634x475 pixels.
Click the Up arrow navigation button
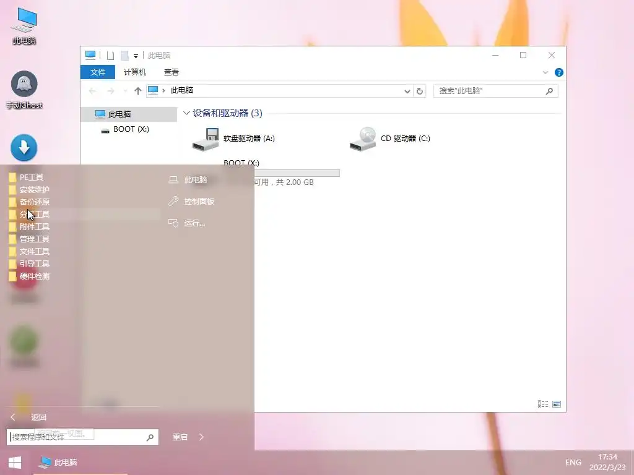coord(138,91)
